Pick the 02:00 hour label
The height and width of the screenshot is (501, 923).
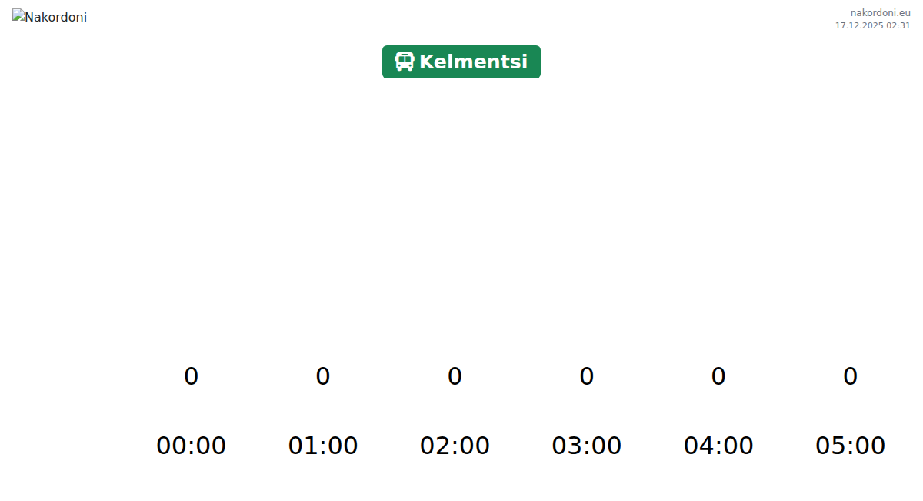(455, 446)
